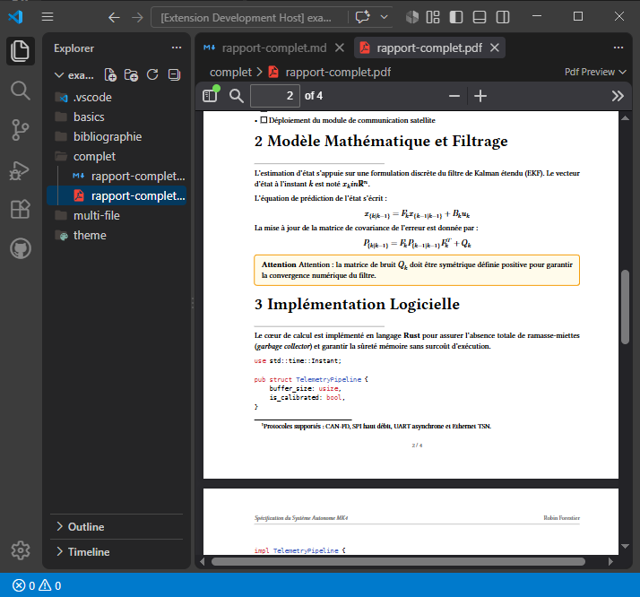The width and height of the screenshot is (640, 597).
Task: Expand the Outline section
Action: tap(117, 526)
